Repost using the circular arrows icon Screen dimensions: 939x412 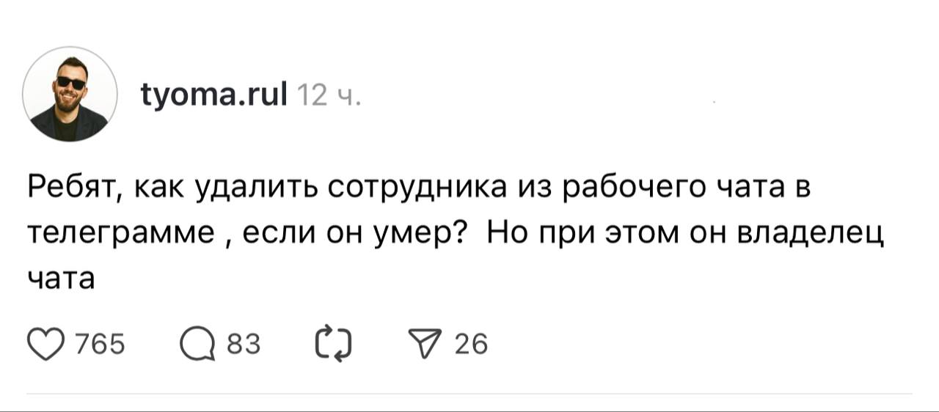[334, 343]
